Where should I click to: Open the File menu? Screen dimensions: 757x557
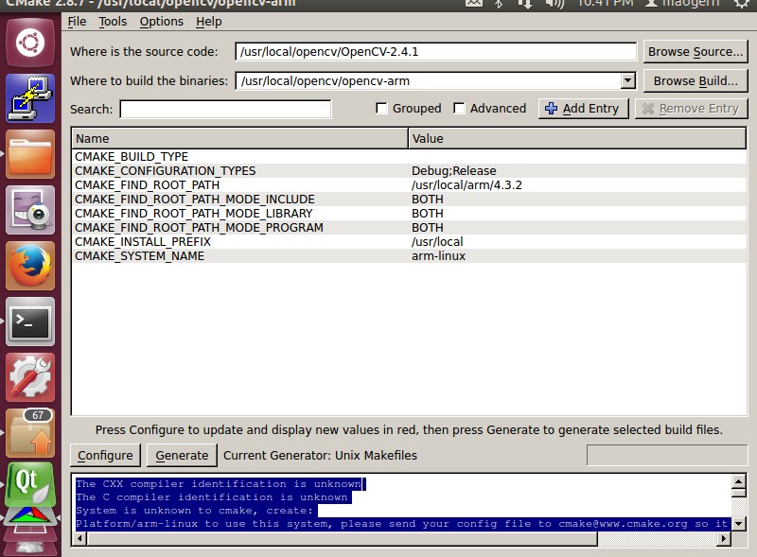click(77, 22)
